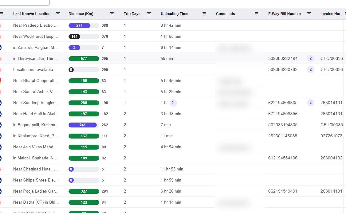346x215 pixels.
Task: Click distance progress bar showing 274
Action: click(84, 25)
